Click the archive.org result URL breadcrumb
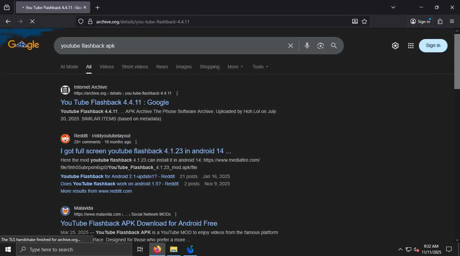Screen dimensions: 460x256 point(123,93)
